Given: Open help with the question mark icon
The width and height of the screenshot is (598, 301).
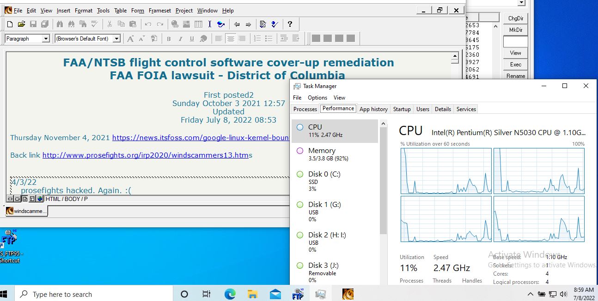Looking at the screenshot, I should coord(290,24).
